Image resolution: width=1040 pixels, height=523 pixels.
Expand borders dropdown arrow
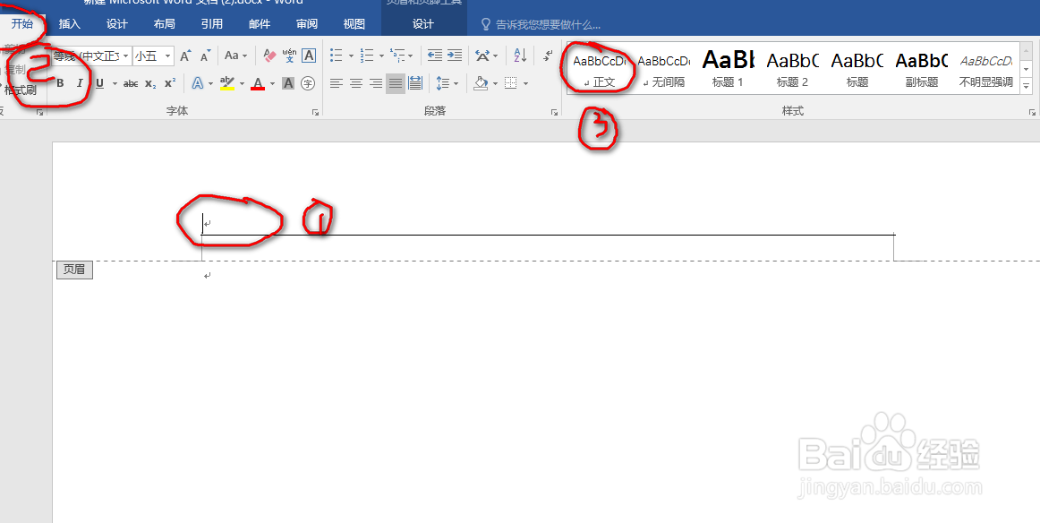pyautogui.click(x=525, y=83)
